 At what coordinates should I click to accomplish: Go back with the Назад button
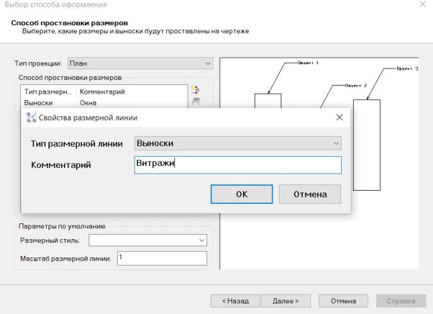pos(234,301)
